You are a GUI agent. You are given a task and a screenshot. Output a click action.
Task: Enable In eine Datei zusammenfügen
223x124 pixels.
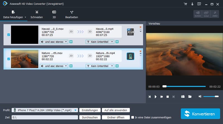tap(133, 117)
